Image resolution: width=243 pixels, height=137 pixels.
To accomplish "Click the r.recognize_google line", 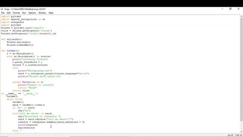I will pyautogui.click(x=54, y=73).
